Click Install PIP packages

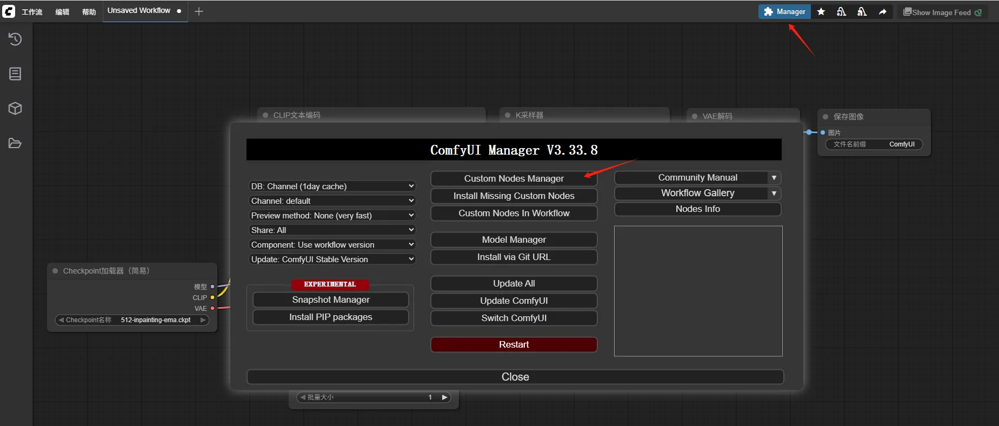coord(331,317)
